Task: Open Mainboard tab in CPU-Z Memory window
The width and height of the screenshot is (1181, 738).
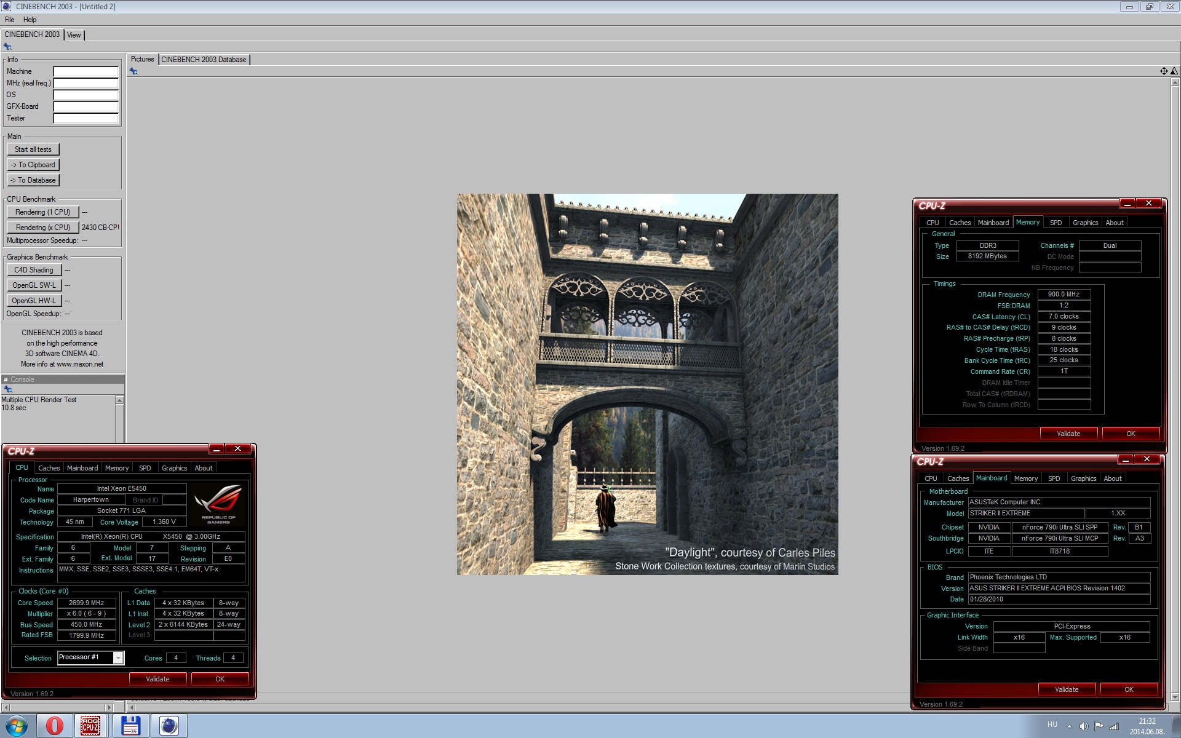Action: tap(993, 223)
